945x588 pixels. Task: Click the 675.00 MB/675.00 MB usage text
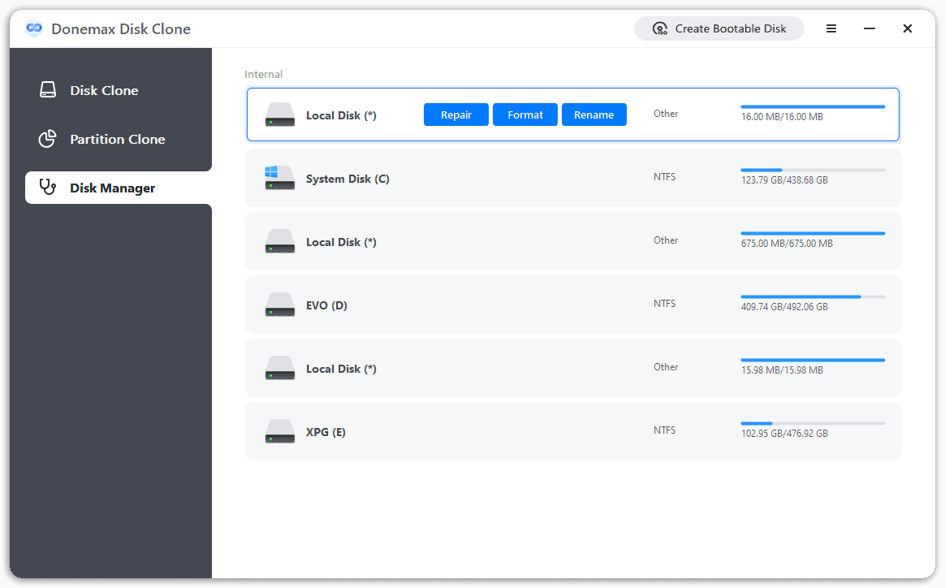787,244
